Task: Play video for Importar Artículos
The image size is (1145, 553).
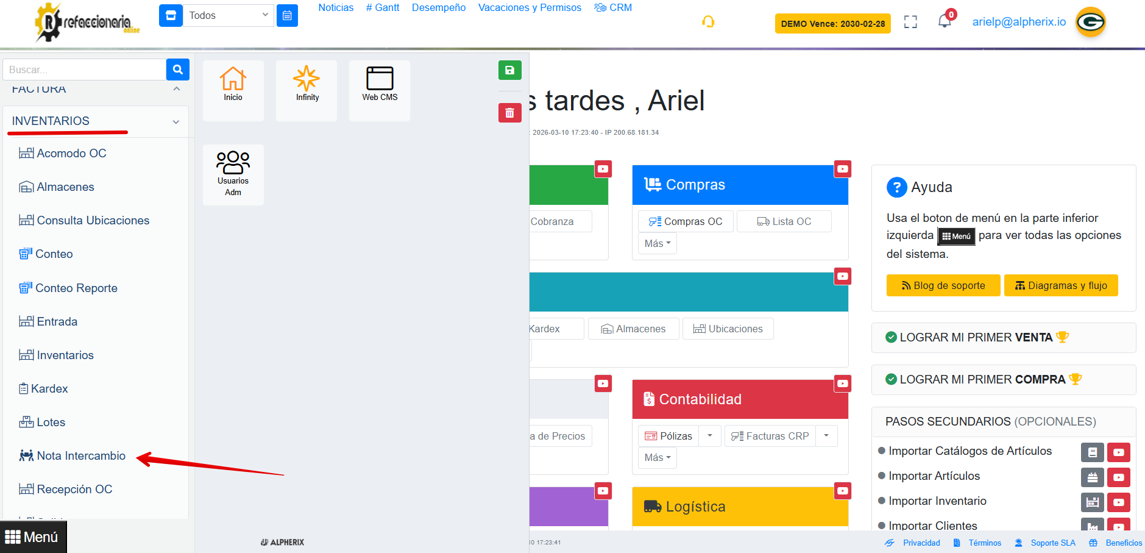Action: pos(1118,477)
